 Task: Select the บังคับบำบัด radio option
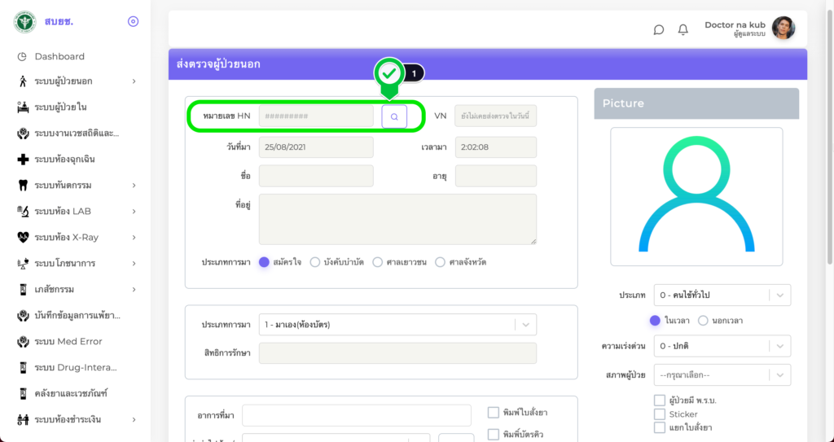[x=315, y=262]
